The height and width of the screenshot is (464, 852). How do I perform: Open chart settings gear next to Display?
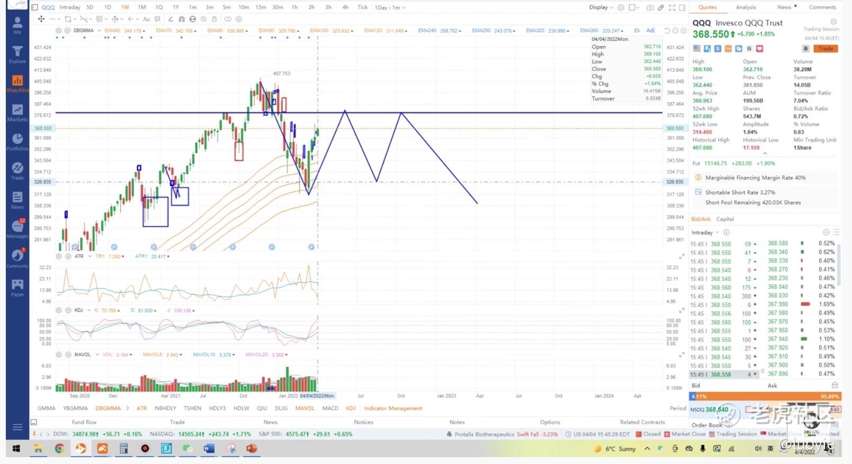click(x=621, y=7)
